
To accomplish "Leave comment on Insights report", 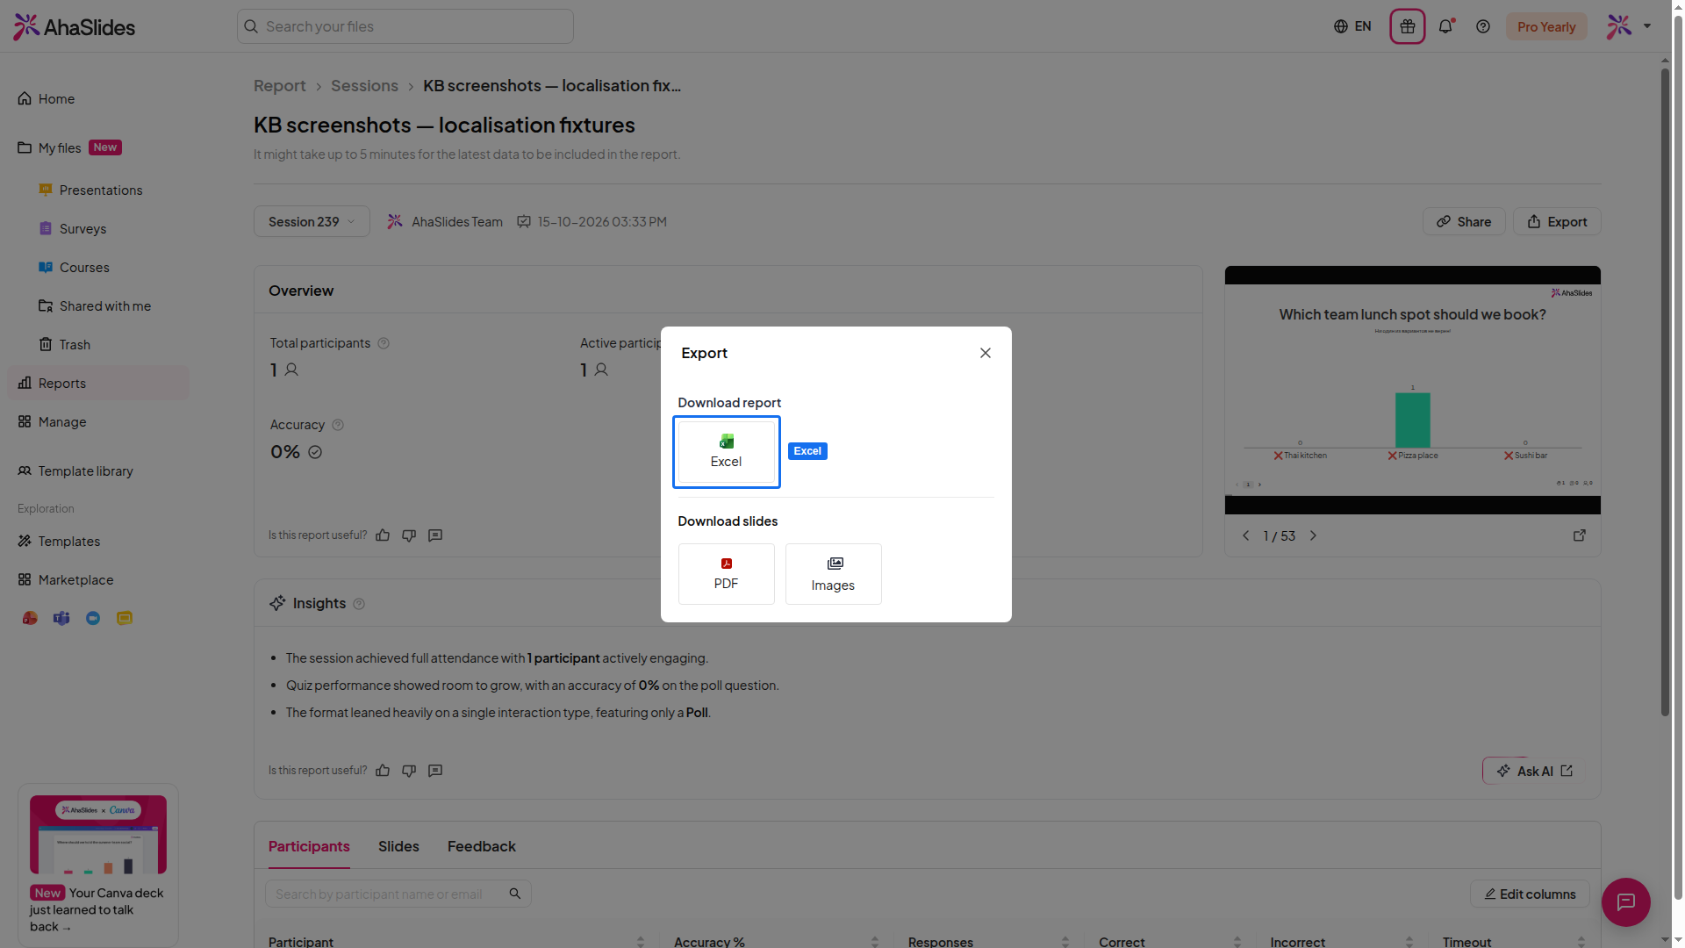I will (435, 771).
